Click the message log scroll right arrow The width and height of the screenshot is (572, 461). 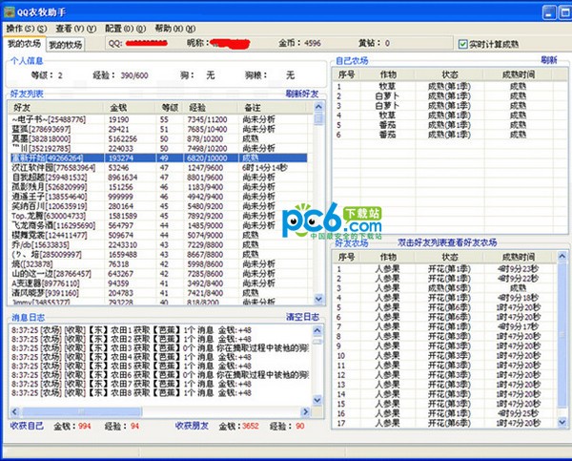306,412
